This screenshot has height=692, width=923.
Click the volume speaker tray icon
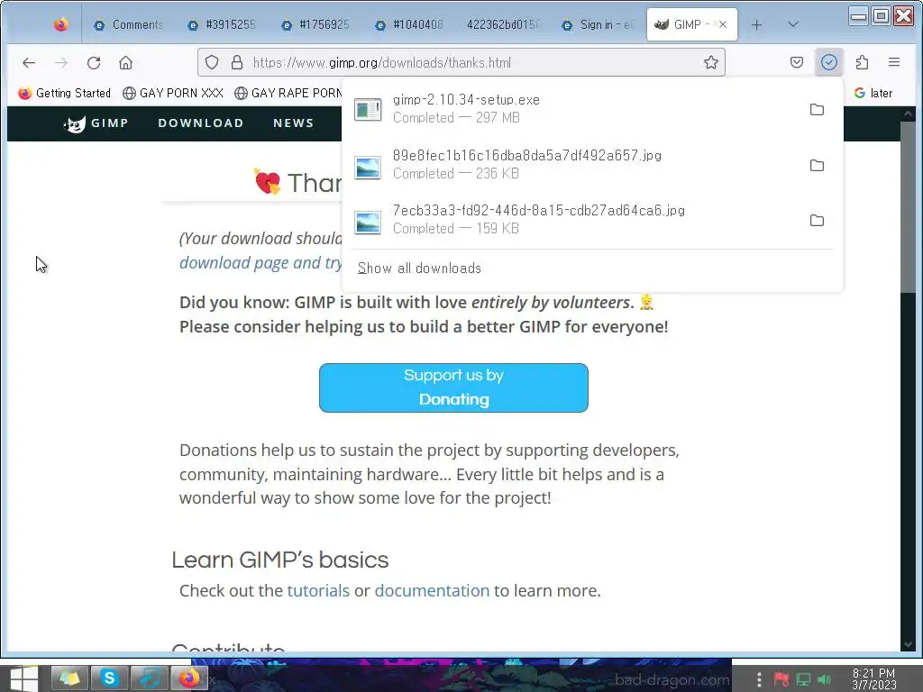[x=825, y=679]
